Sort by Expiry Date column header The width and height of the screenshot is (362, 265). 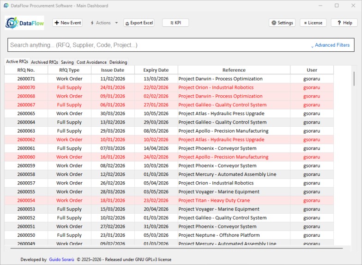pos(156,70)
